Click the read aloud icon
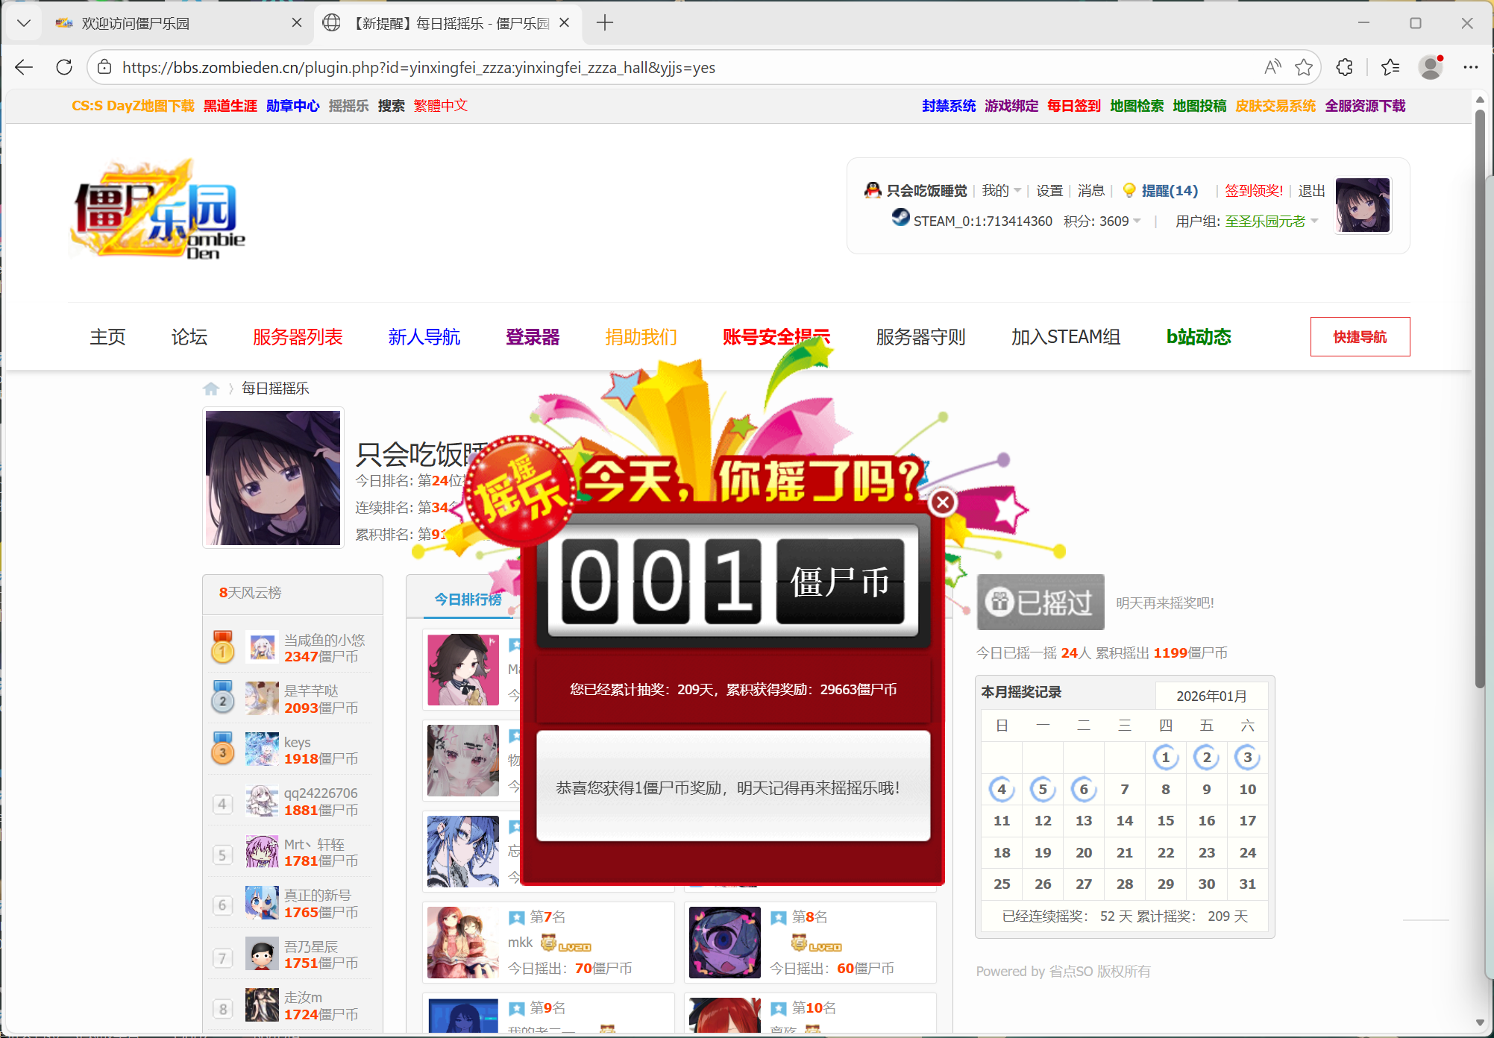Image resolution: width=1494 pixels, height=1038 pixels. 1272,67
